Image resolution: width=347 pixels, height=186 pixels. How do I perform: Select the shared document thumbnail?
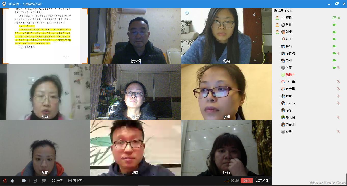click(x=45, y=36)
